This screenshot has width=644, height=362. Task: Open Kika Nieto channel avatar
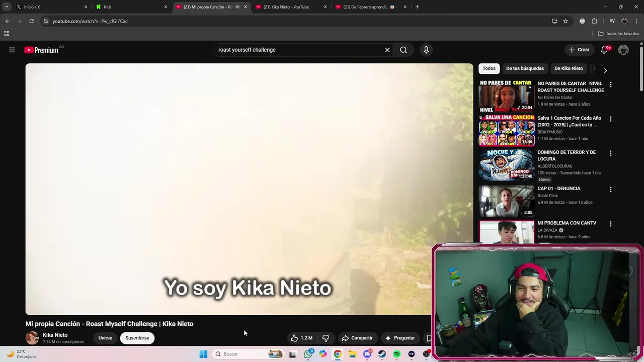pos(32,338)
